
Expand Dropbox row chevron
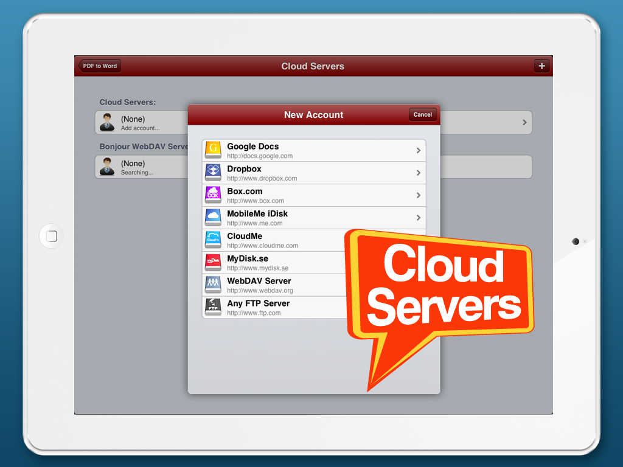coord(418,173)
